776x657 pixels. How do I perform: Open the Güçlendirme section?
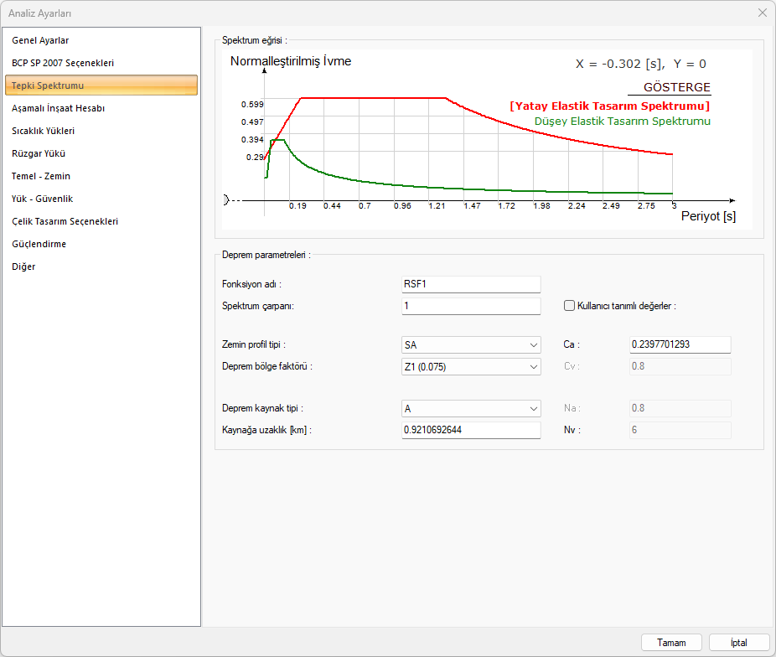coord(39,244)
